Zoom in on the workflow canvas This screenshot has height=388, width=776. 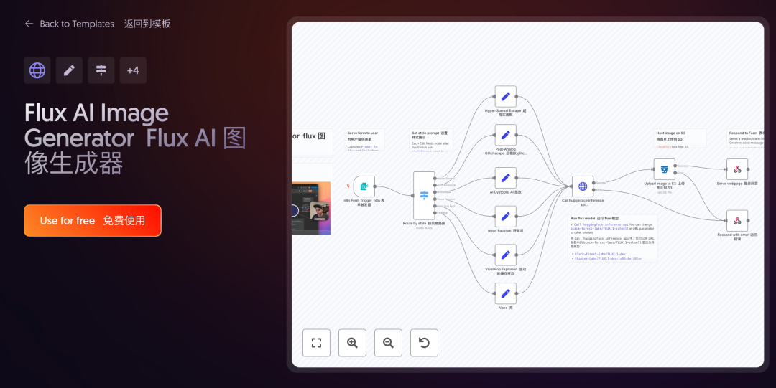tap(352, 343)
